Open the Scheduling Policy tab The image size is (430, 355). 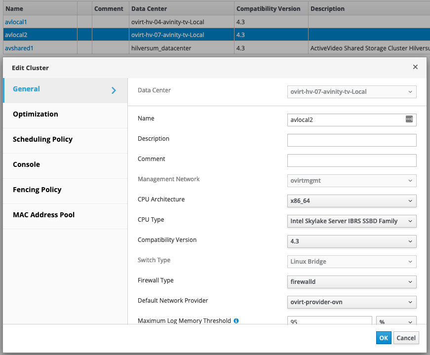[42, 139]
